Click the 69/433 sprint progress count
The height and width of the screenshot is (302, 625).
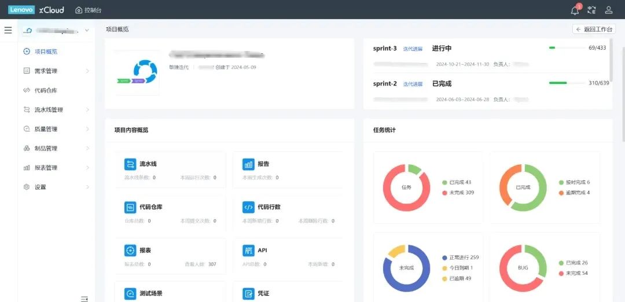[597, 48]
